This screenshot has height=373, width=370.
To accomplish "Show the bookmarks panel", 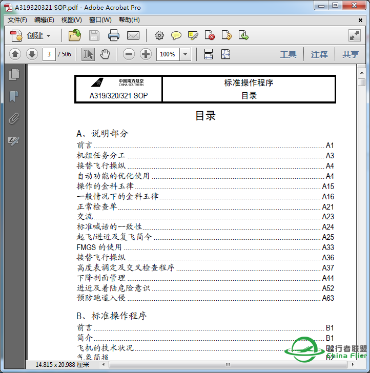I will tap(14, 96).
